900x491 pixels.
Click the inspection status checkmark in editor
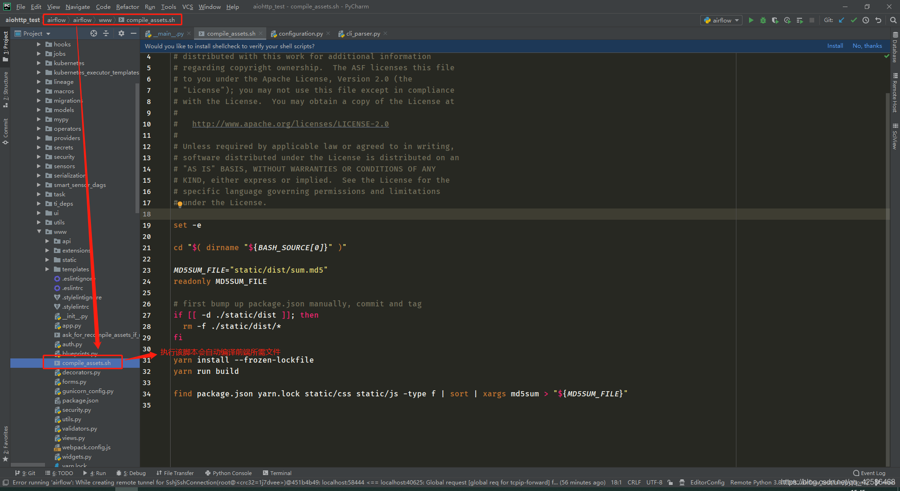(x=886, y=56)
